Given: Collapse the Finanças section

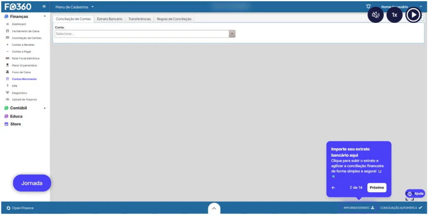Looking at the screenshot, I should tap(45, 16).
